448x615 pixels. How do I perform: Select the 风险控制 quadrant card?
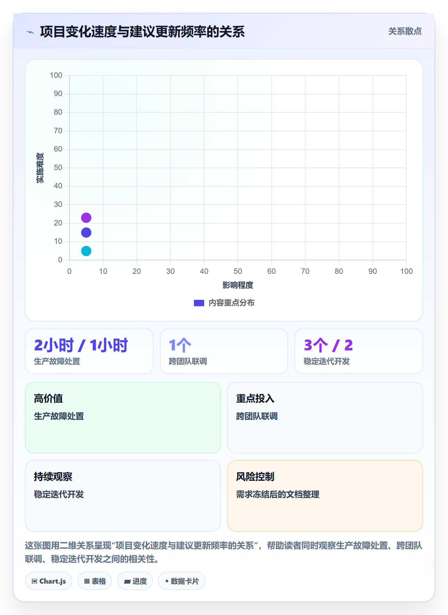coord(325,496)
